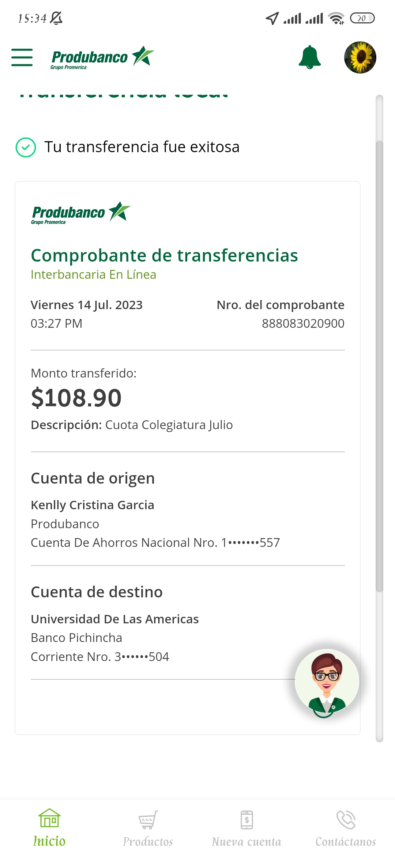Tap the Wi-Fi status icon
The image size is (395, 856).
click(x=336, y=18)
